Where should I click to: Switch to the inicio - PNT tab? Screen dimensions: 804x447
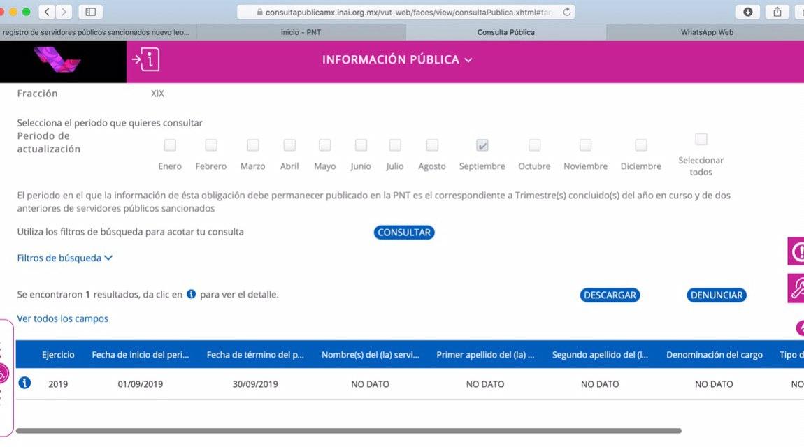coord(301,32)
